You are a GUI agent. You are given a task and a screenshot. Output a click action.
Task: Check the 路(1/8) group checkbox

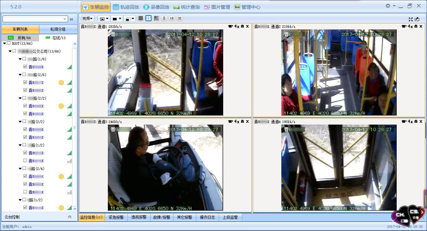click(24, 59)
